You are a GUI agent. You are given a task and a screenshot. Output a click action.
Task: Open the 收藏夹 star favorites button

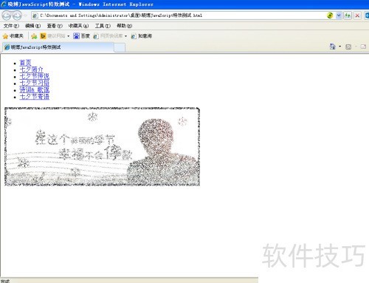tap(13, 36)
